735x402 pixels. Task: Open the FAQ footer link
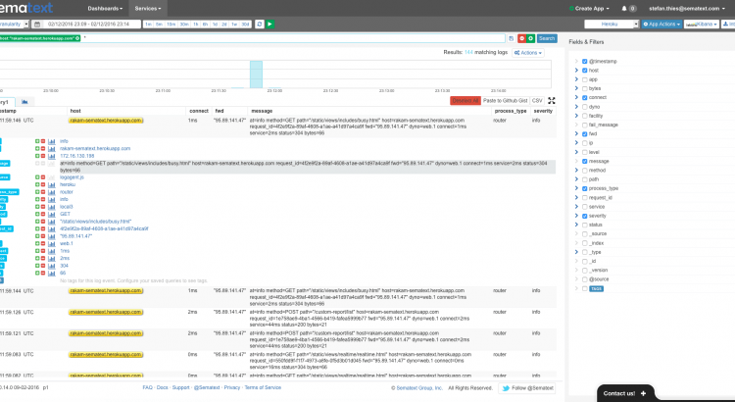(x=148, y=388)
